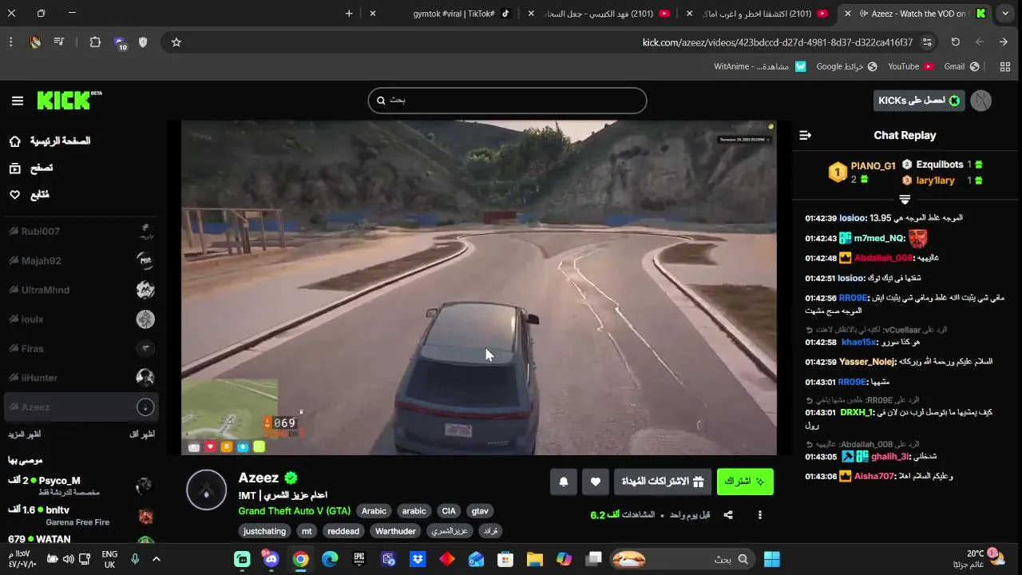1022x575 pixels.
Task: Click the Azeez channel avatar below video
Action: tap(206, 490)
